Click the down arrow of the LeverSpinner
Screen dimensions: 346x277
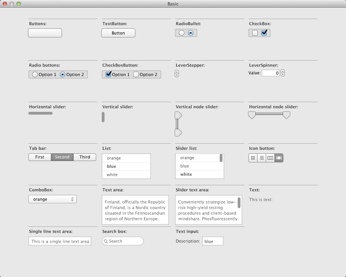[x=283, y=74]
